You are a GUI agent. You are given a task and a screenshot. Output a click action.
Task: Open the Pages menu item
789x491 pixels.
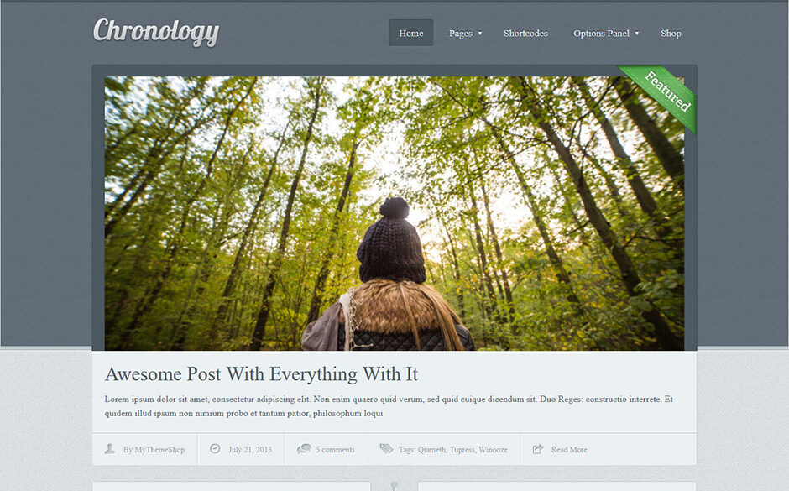(461, 34)
